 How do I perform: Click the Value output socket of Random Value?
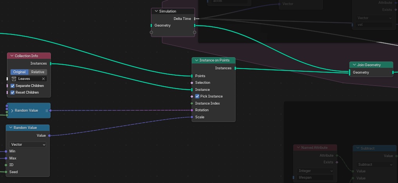49,136
